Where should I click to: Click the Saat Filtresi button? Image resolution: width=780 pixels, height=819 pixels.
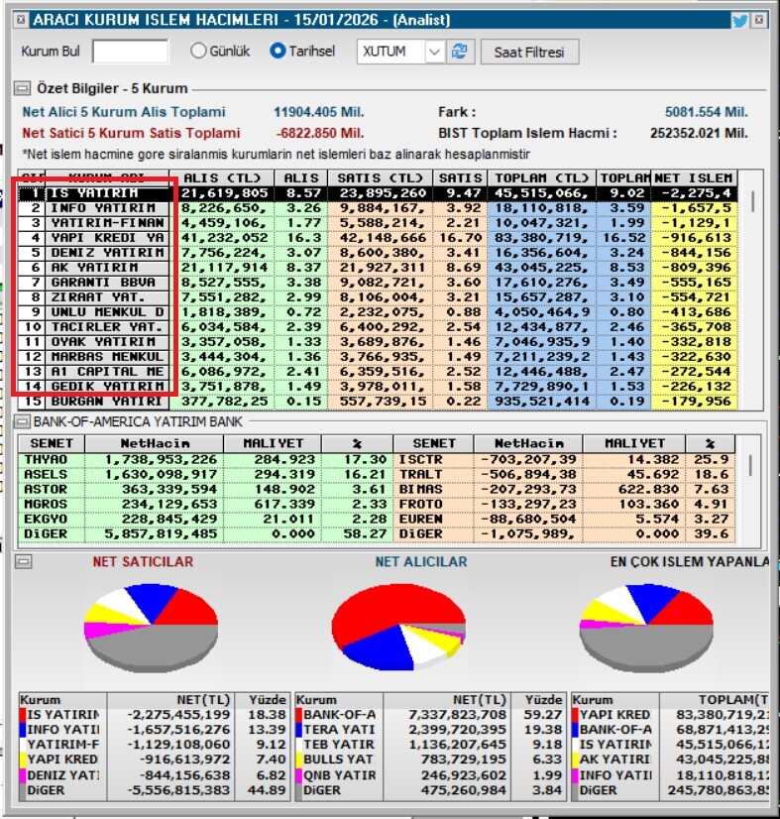[529, 52]
